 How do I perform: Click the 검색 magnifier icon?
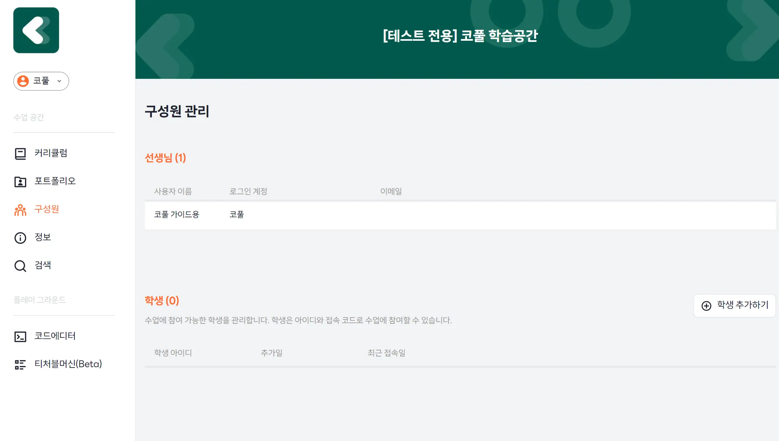click(20, 266)
